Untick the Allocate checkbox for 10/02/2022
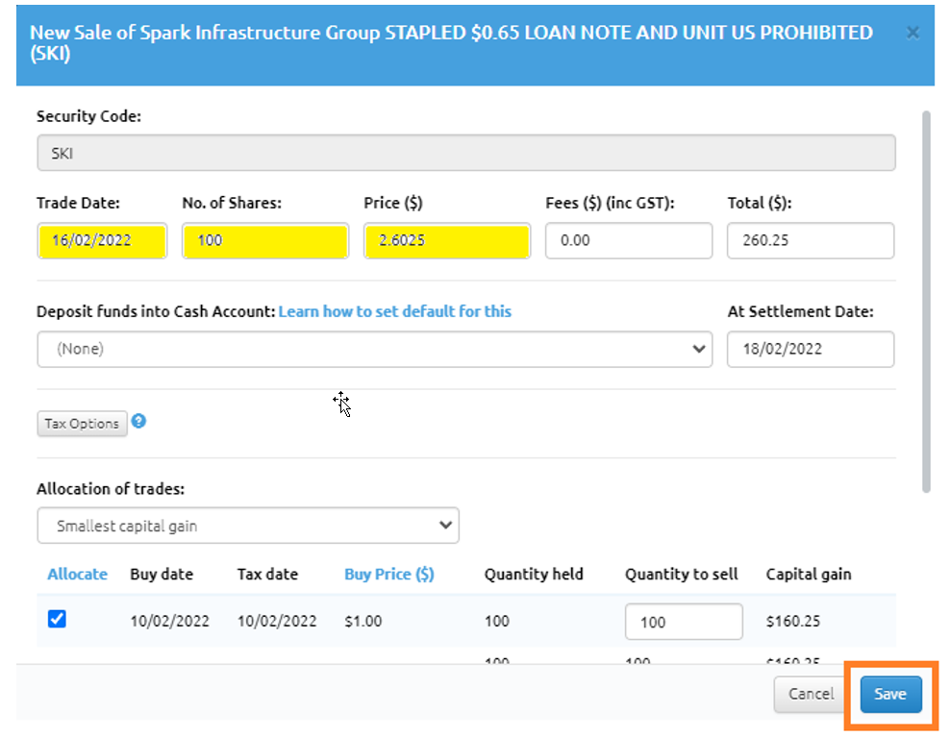 [x=57, y=619]
